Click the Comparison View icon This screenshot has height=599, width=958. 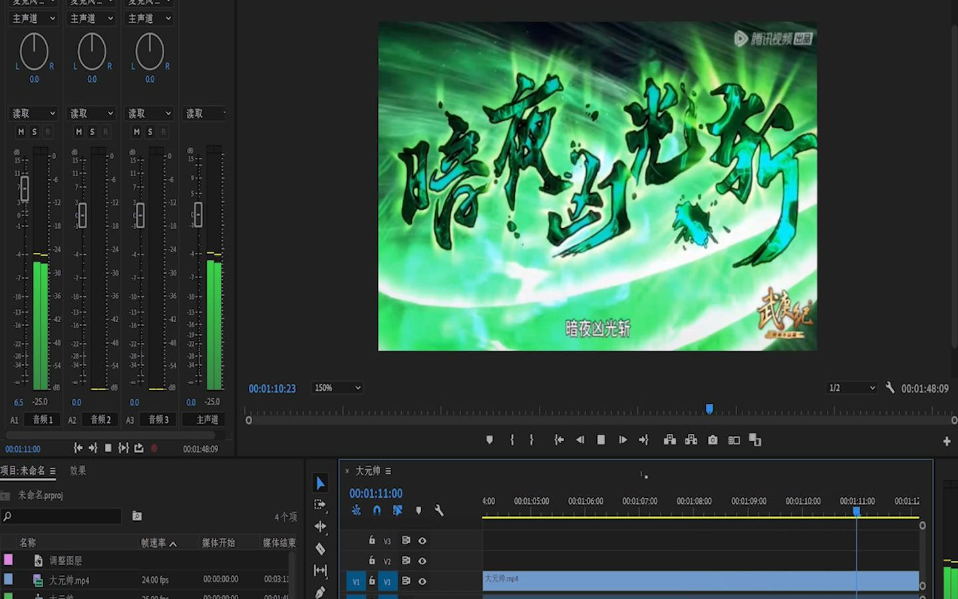[734, 440]
